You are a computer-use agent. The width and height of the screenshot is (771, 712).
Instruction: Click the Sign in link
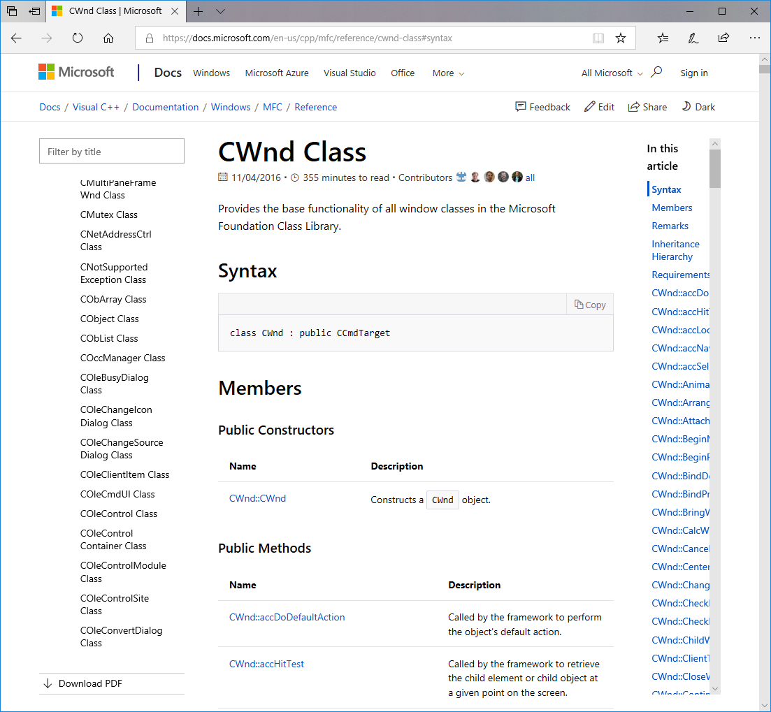694,73
